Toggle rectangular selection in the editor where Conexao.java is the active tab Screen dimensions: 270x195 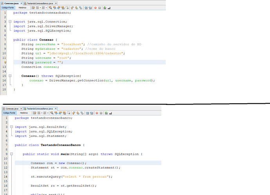coord(67,8)
